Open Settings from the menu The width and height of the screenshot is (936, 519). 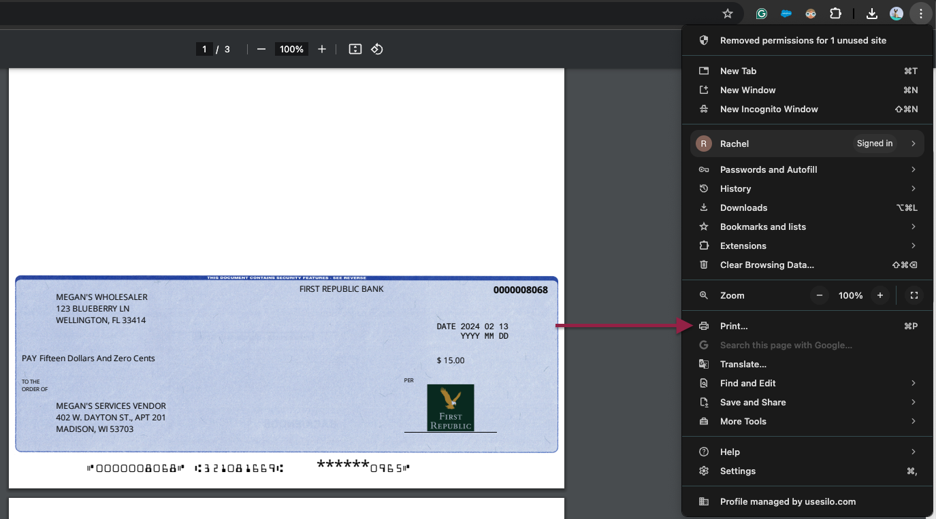(x=807, y=471)
